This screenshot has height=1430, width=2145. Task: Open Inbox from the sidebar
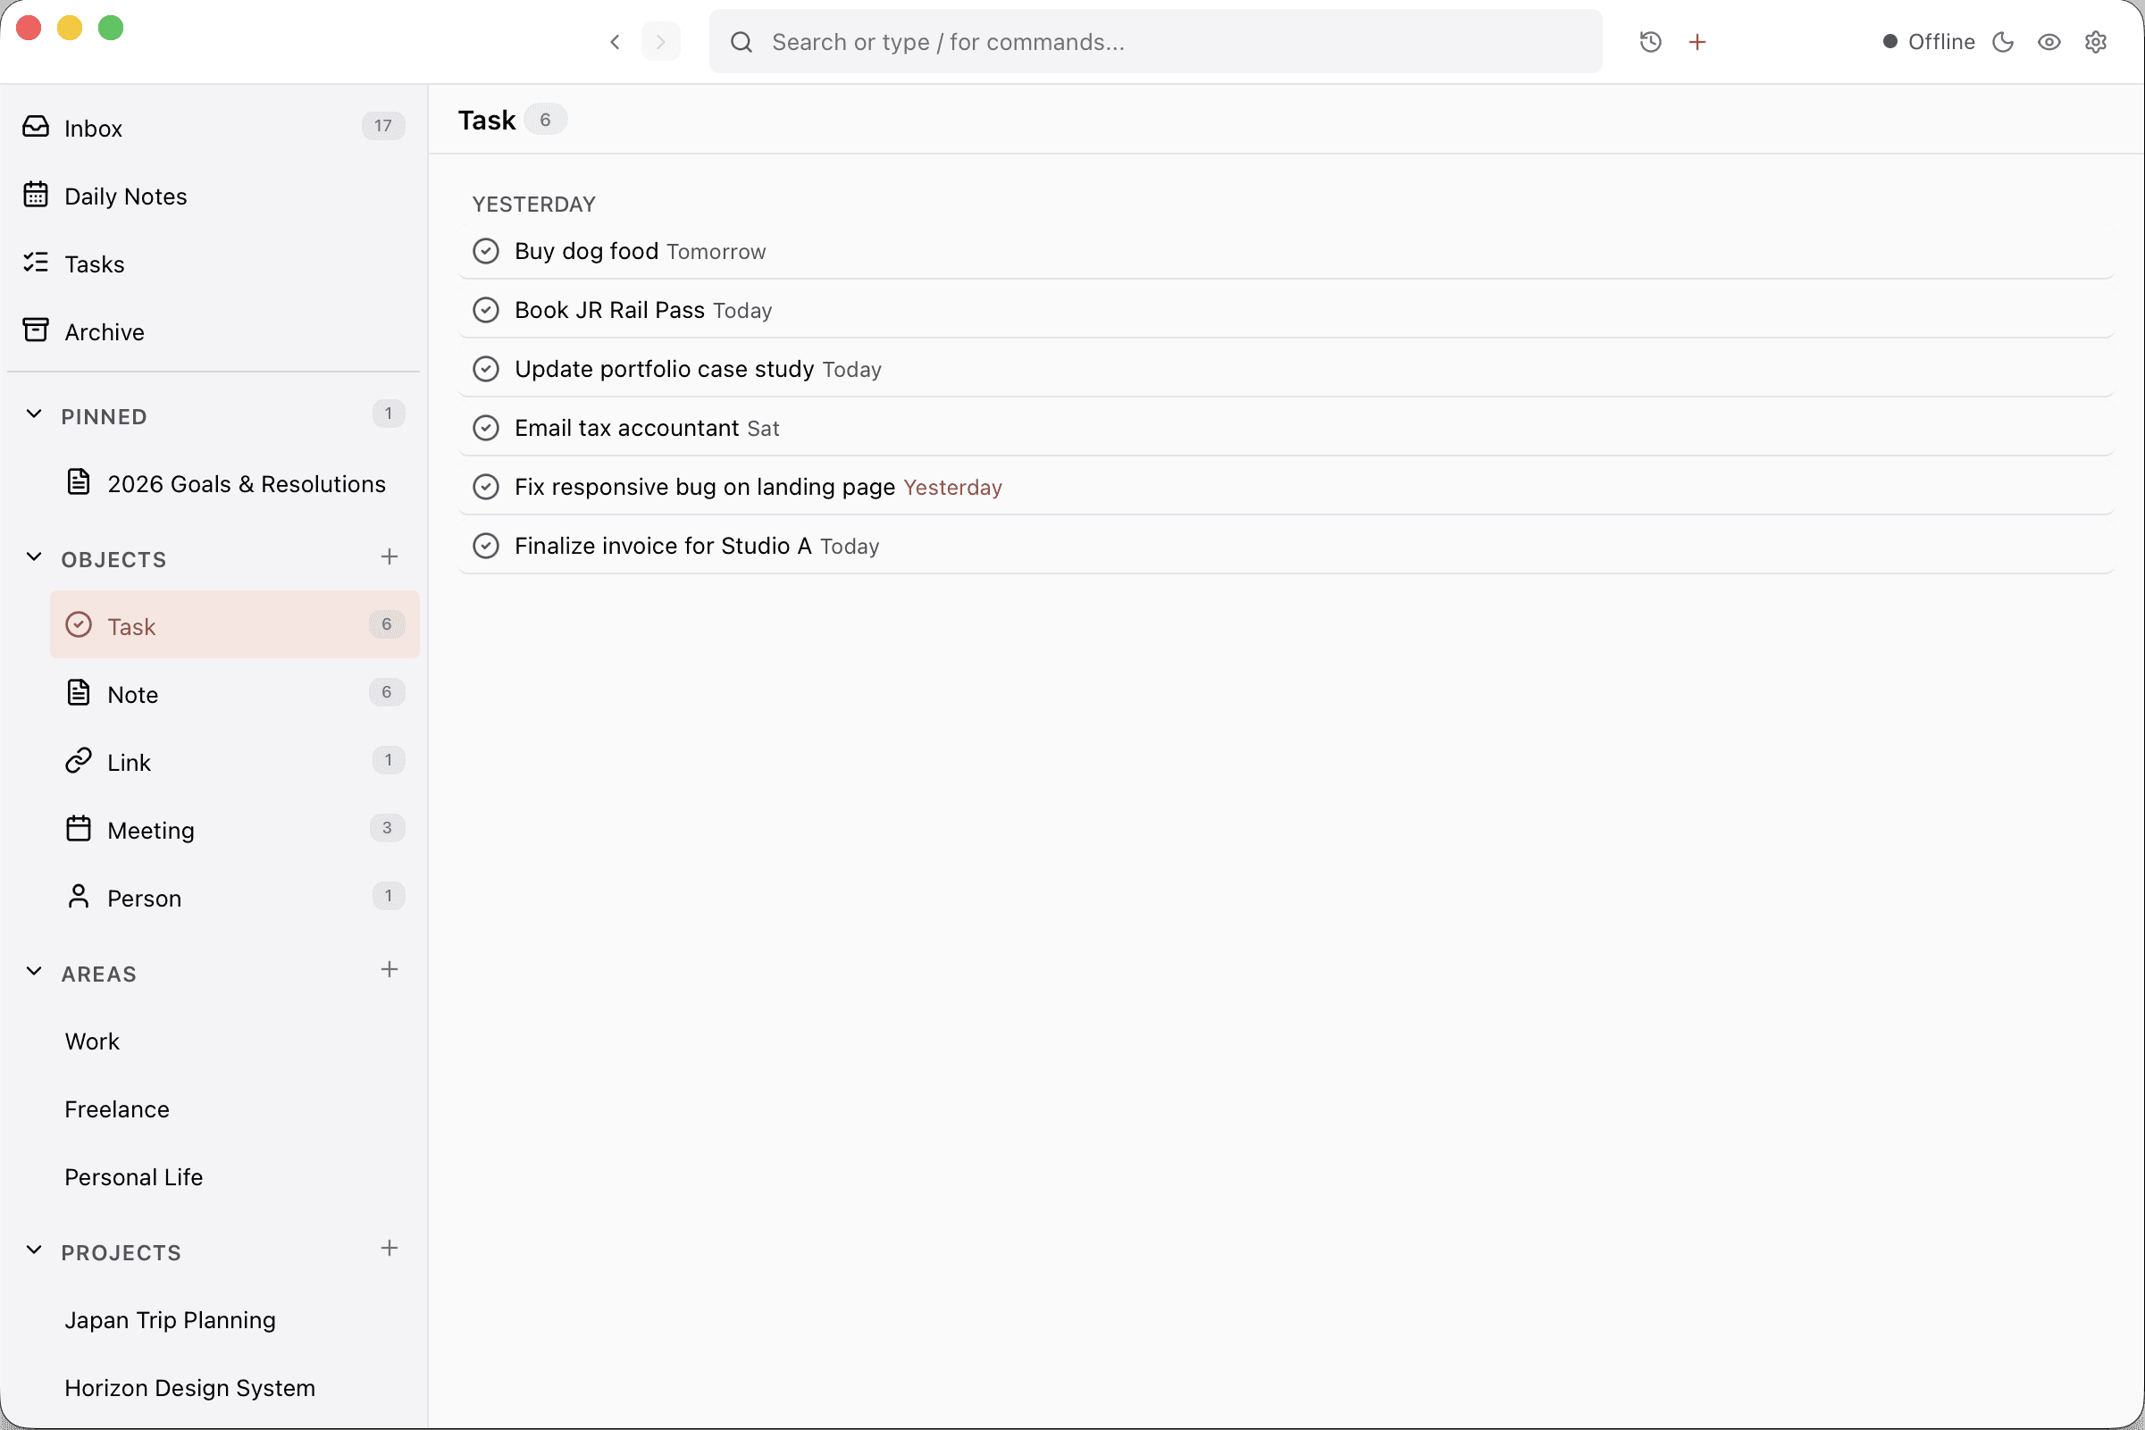pyautogui.click(x=93, y=128)
